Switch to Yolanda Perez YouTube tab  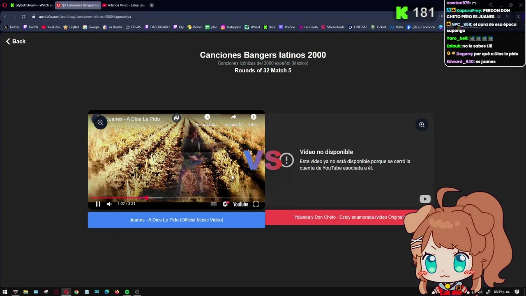pos(123,5)
